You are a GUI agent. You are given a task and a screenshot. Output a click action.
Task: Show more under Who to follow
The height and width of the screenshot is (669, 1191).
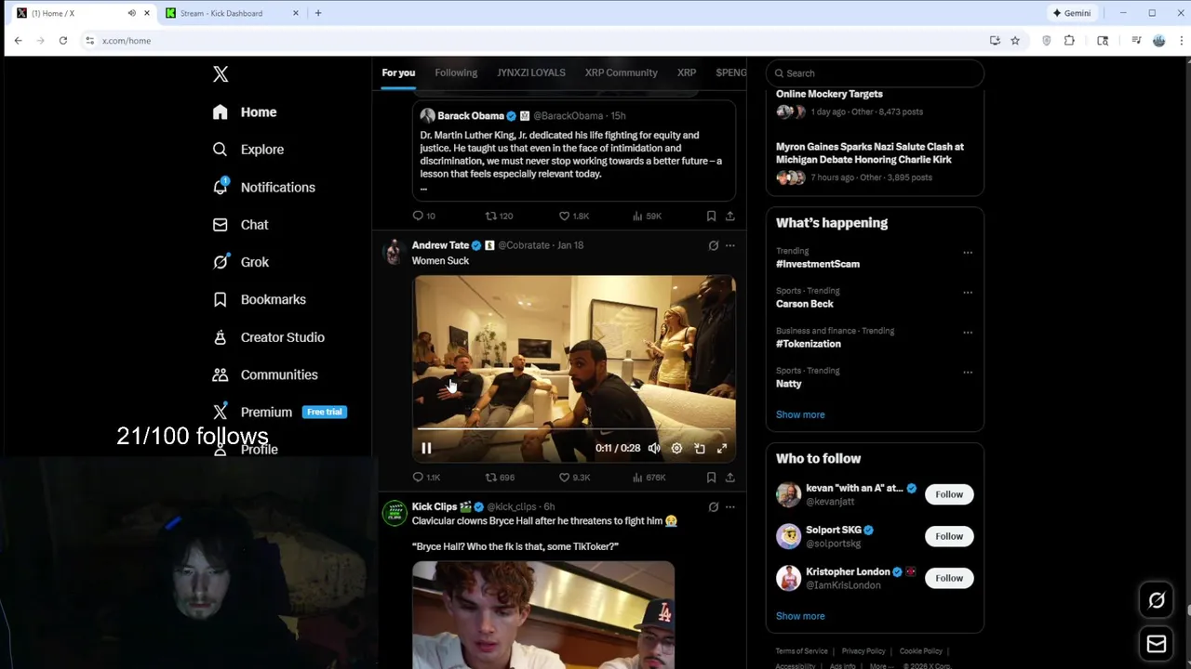click(x=800, y=616)
